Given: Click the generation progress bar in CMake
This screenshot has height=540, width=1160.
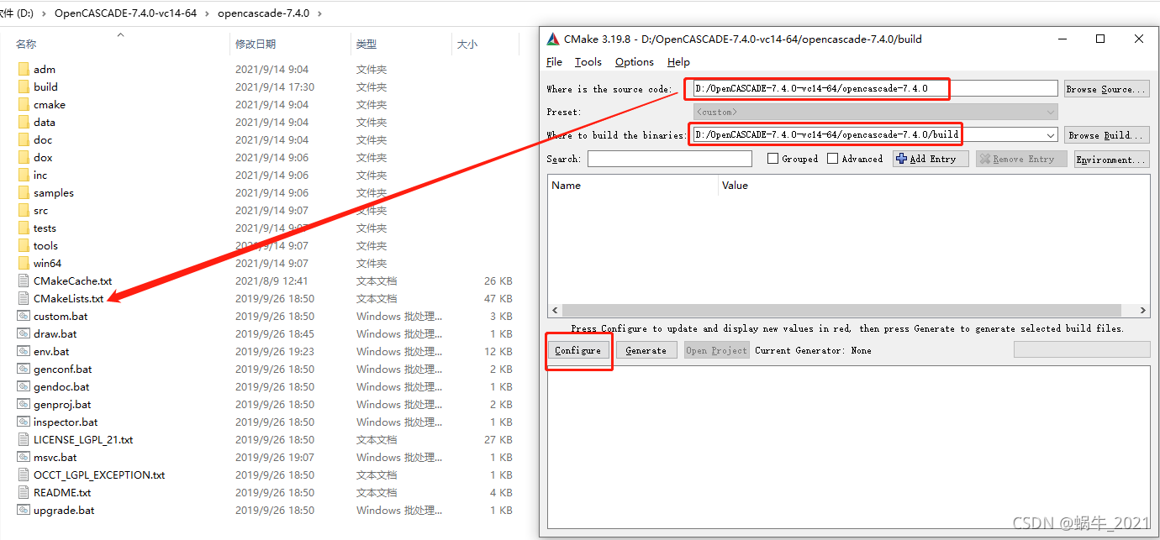Looking at the screenshot, I should [x=1082, y=349].
